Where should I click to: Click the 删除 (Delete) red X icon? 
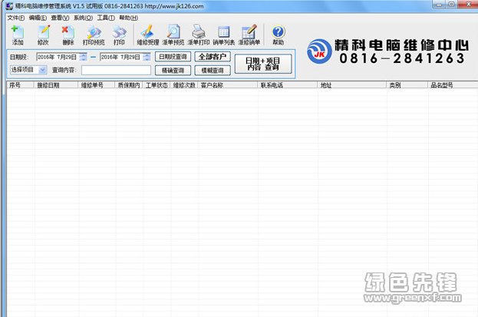68,35
